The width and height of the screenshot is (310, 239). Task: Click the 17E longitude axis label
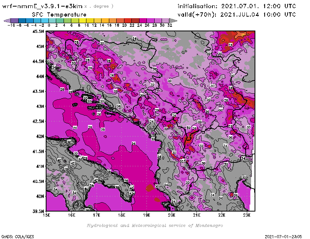[96, 215]
